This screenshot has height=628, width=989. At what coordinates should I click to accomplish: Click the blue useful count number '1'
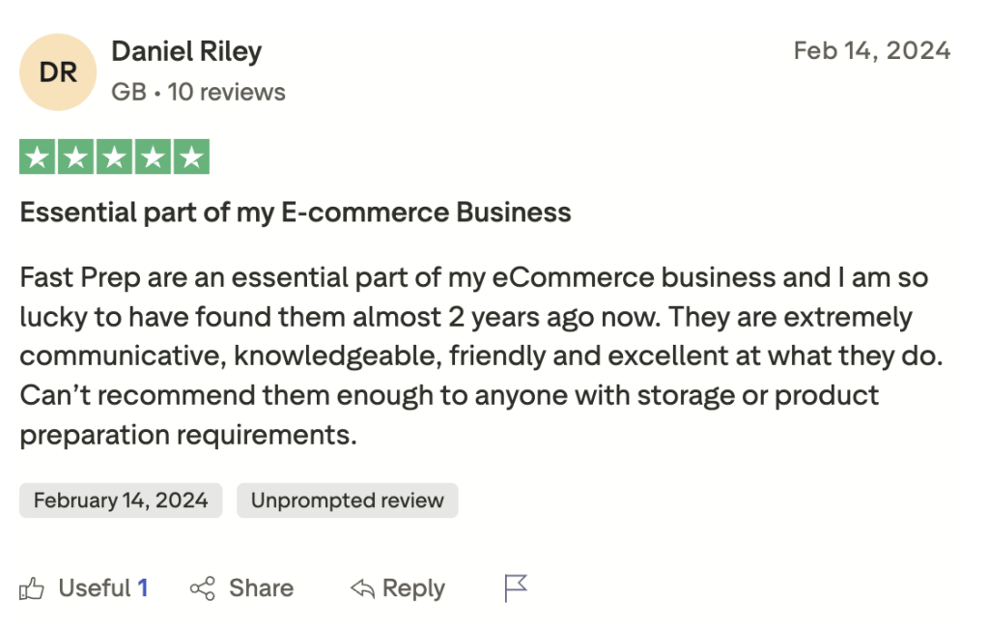pos(143,588)
